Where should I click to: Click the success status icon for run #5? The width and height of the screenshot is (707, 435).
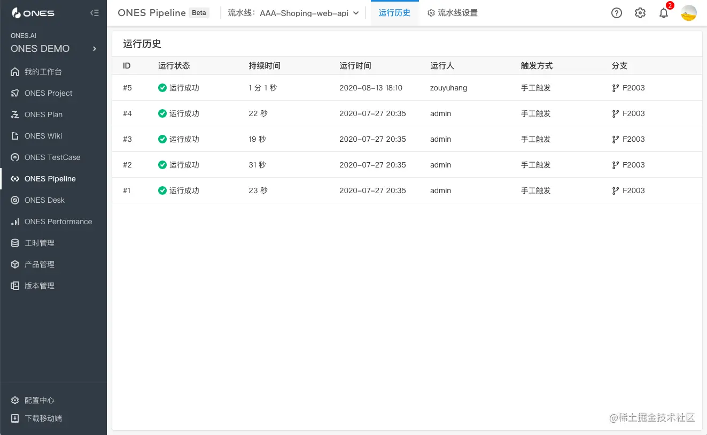coord(162,88)
